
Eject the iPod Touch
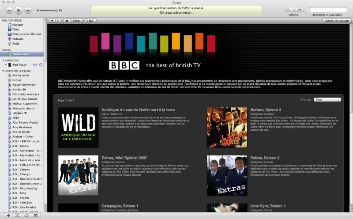pos(41,65)
